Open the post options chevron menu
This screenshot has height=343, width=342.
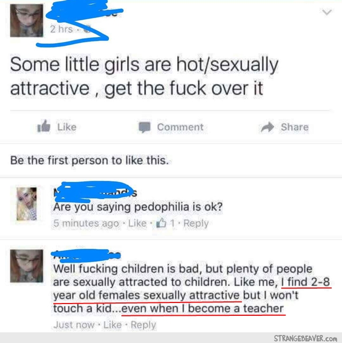pyautogui.click(x=327, y=12)
